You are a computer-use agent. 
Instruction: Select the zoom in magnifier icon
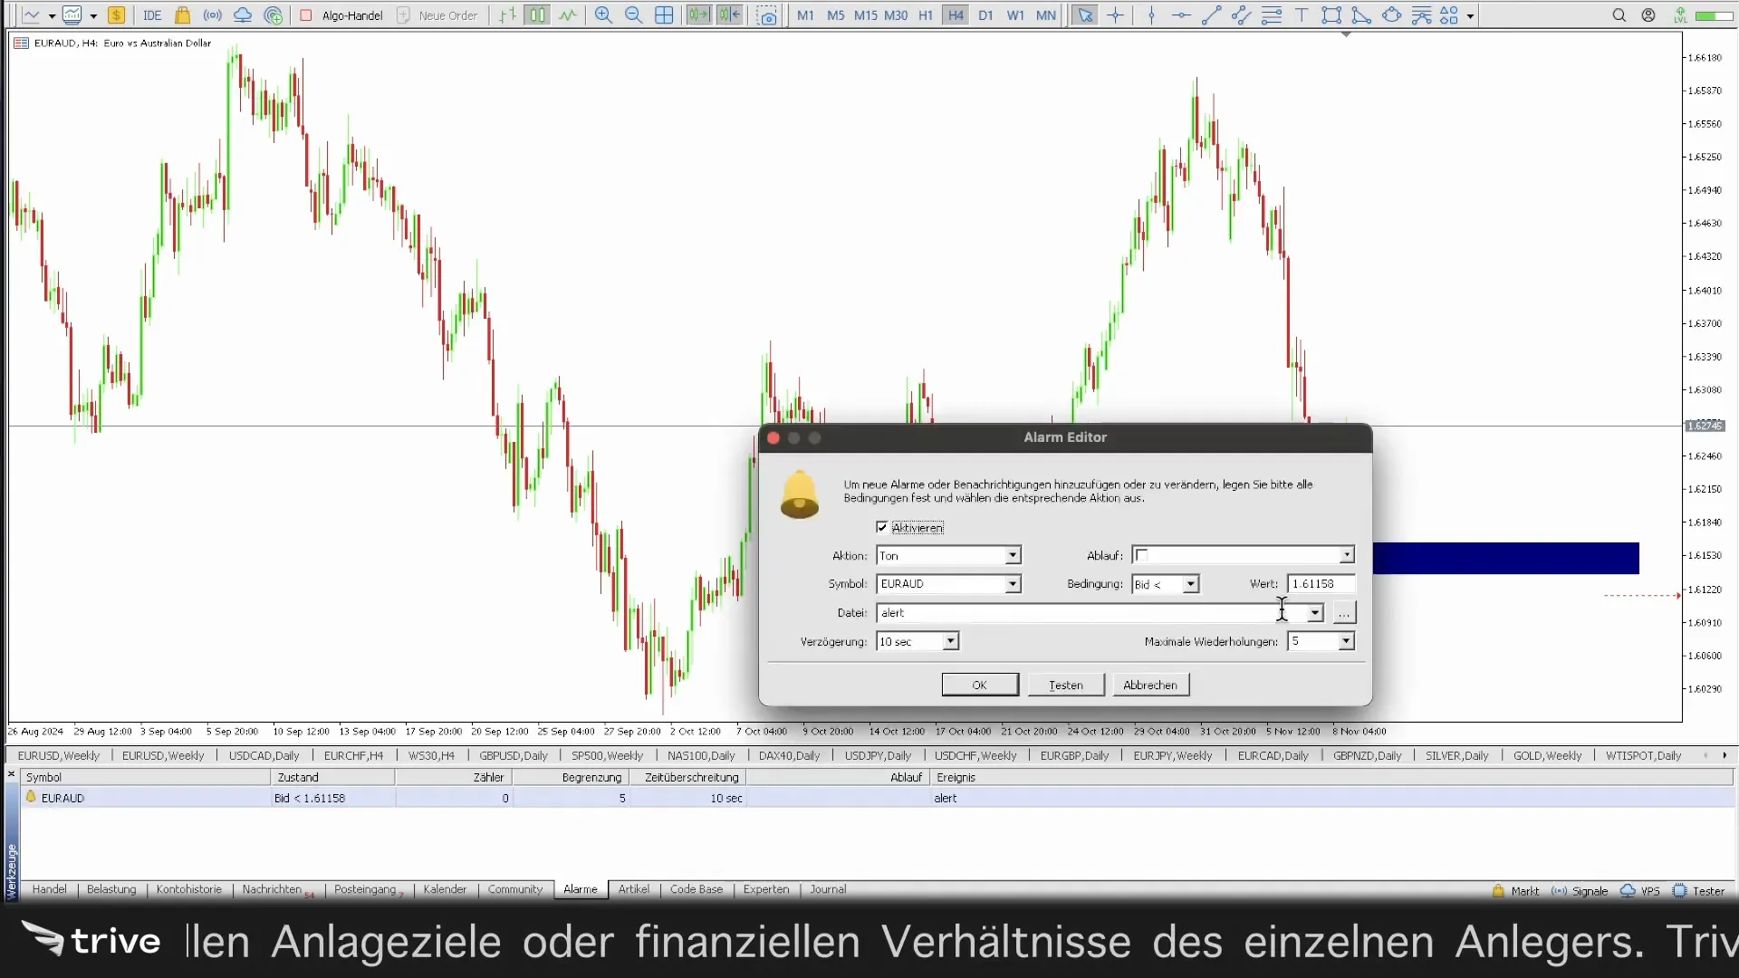[x=603, y=14]
